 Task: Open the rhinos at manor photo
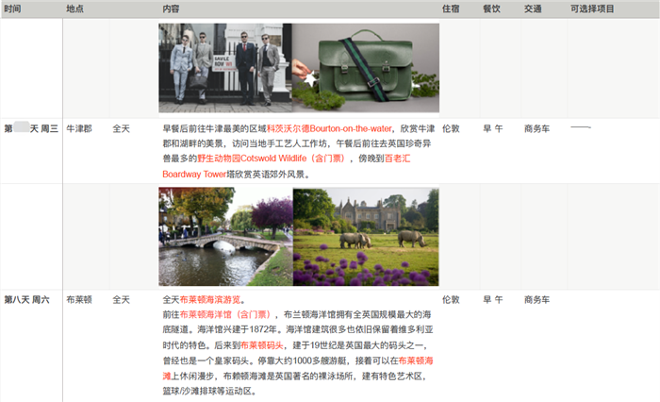click(x=366, y=237)
